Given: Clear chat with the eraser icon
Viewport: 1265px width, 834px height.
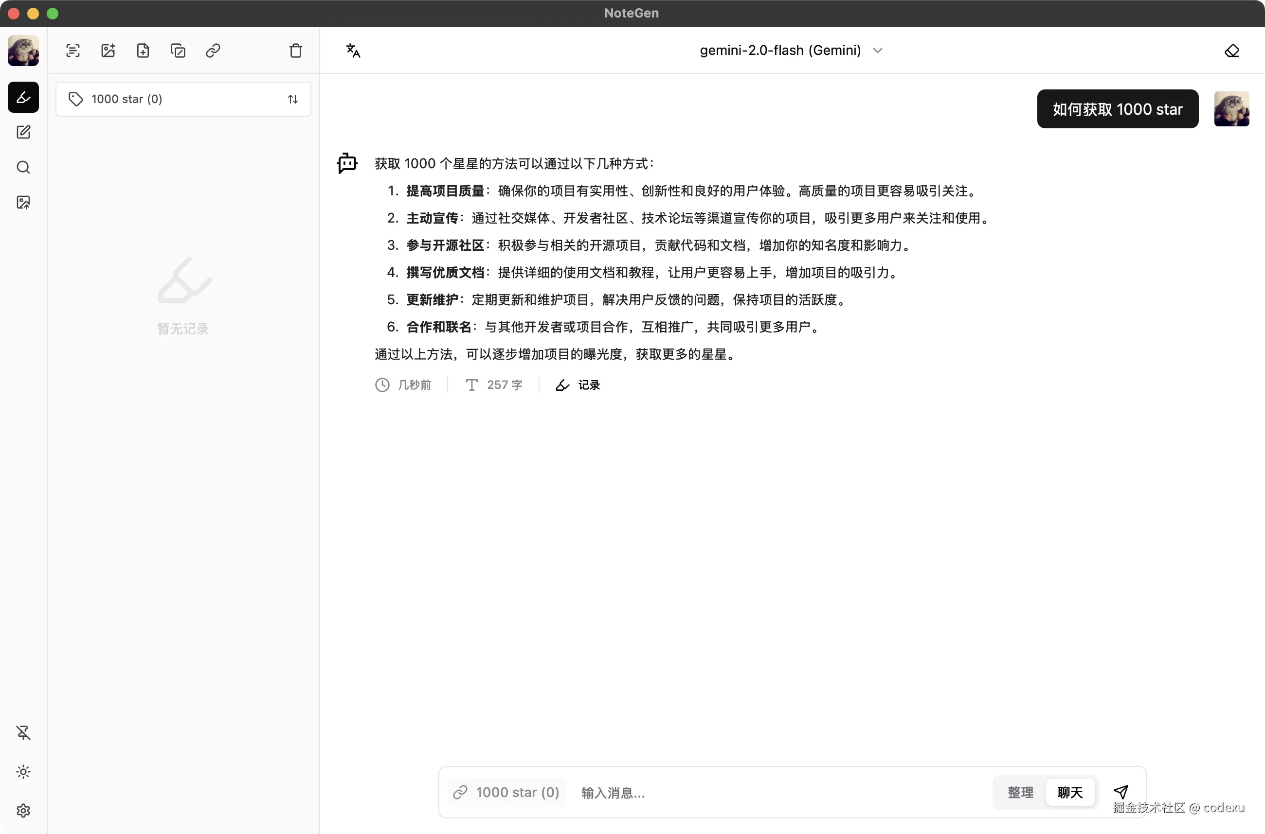Looking at the screenshot, I should tap(1231, 51).
